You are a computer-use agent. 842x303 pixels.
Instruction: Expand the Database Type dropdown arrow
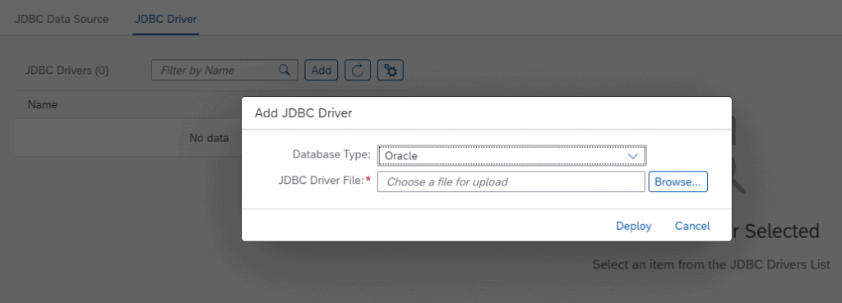[633, 155]
